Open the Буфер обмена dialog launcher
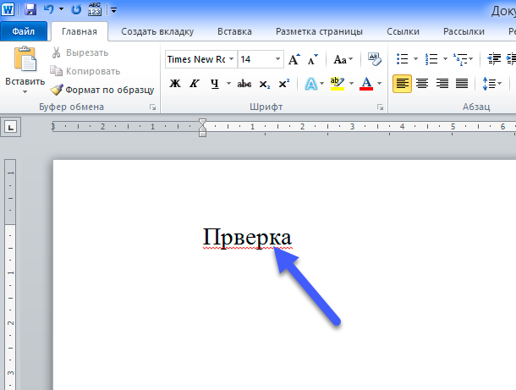The width and height of the screenshot is (516, 390). 153,107
